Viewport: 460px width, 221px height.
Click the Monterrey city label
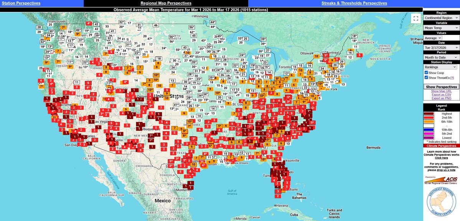(x=184, y=190)
